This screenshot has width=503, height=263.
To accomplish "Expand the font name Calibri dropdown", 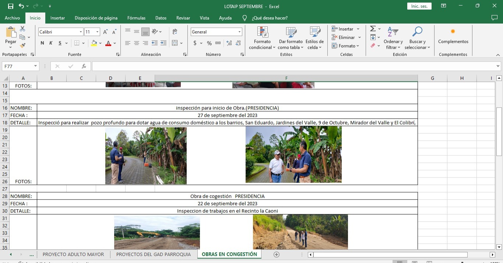I will (81, 32).
